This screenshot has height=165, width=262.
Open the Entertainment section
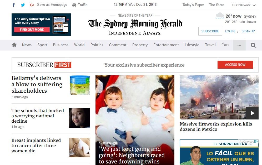click(166, 45)
